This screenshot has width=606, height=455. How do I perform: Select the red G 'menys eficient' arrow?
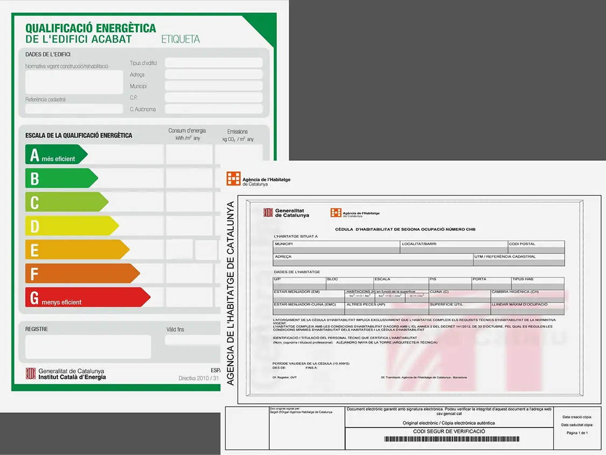pyautogui.click(x=87, y=297)
